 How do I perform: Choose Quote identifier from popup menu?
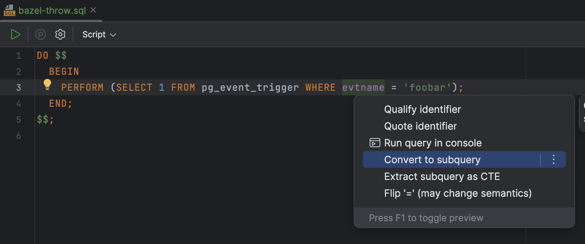click(x=420, y=126)
